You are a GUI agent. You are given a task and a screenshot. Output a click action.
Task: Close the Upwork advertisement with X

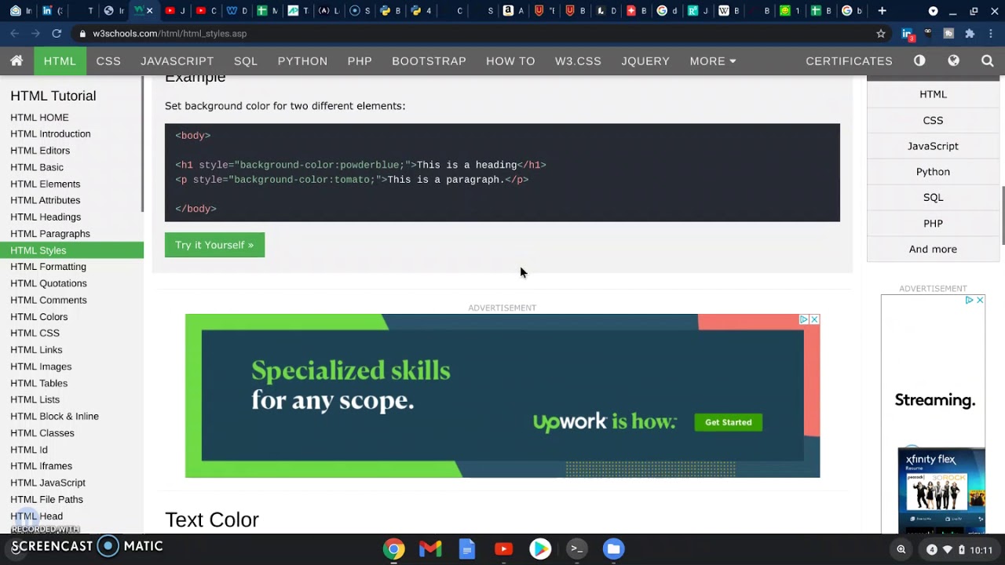click(x=814, y=319)
